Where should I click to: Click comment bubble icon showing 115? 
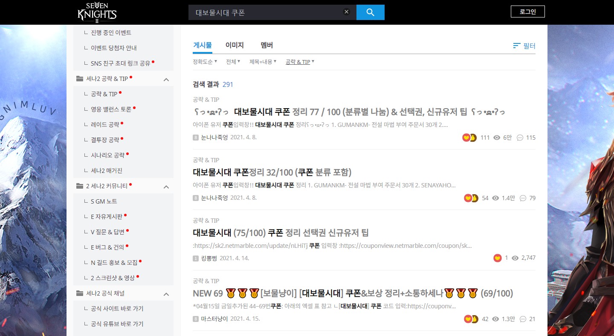520,138
